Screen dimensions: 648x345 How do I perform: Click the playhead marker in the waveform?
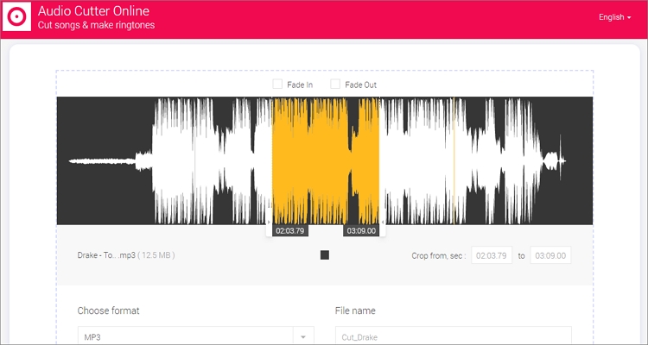coord(454,161)
